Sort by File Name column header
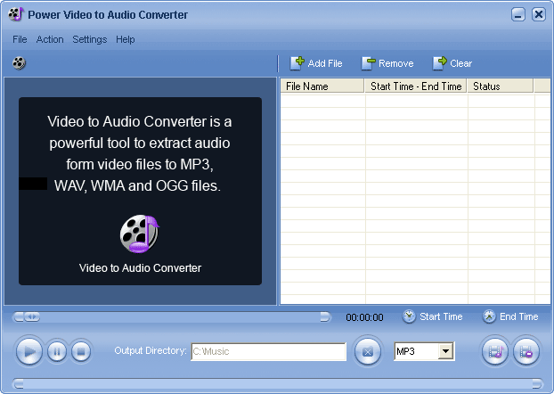This screenshot has height=394, width=554. click(322, 86)
